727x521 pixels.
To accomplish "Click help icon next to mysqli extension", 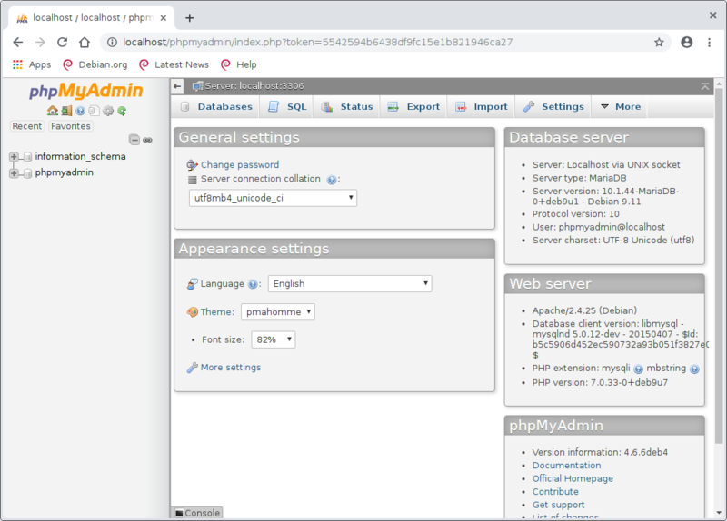I will tap(639, 369).
